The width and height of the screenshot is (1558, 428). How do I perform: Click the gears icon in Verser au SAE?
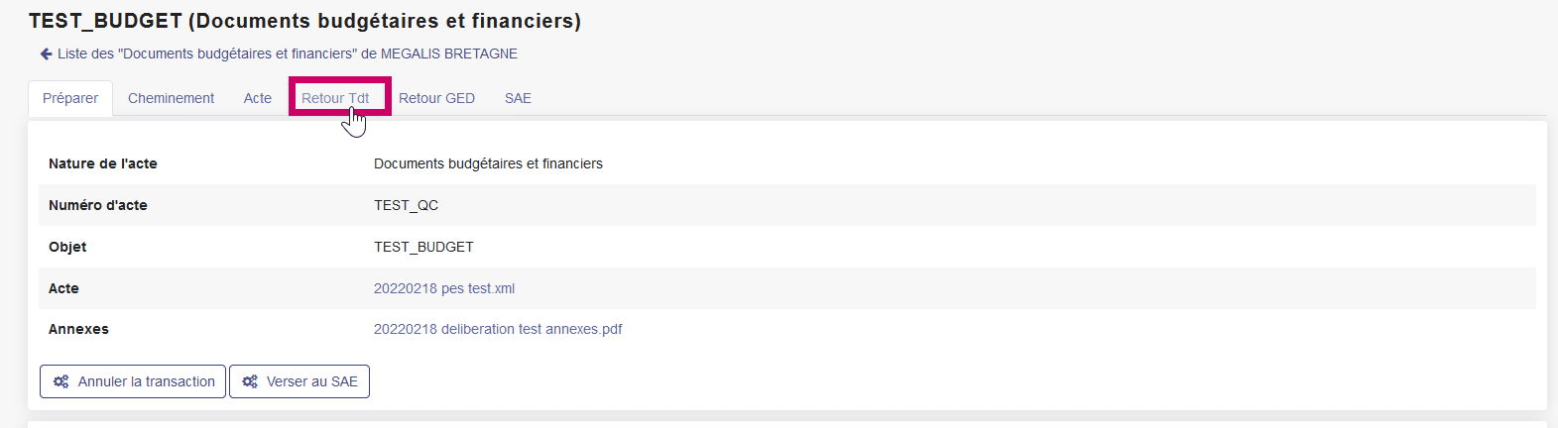point(250,381)
